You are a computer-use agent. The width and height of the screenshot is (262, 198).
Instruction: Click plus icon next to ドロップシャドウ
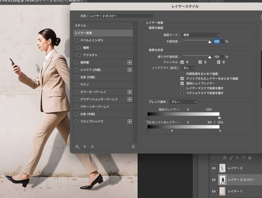tap(129, 122)
